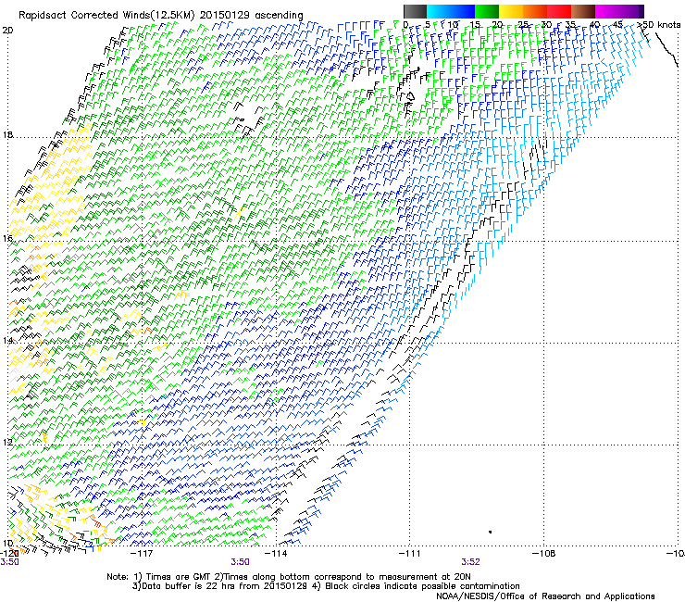Click the gray 0–5 knots color swatch

click(415, 11)
